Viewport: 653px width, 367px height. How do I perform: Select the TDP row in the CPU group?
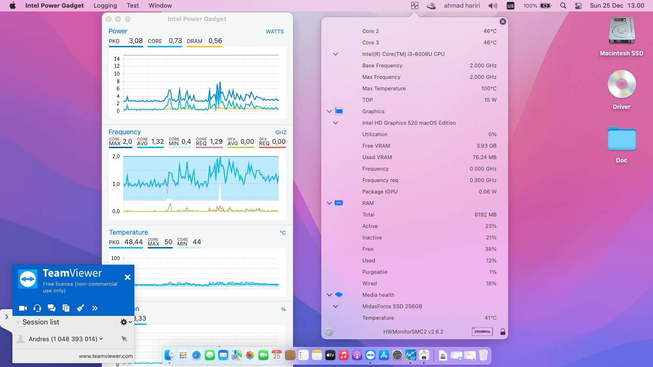(x=414, y=100)
